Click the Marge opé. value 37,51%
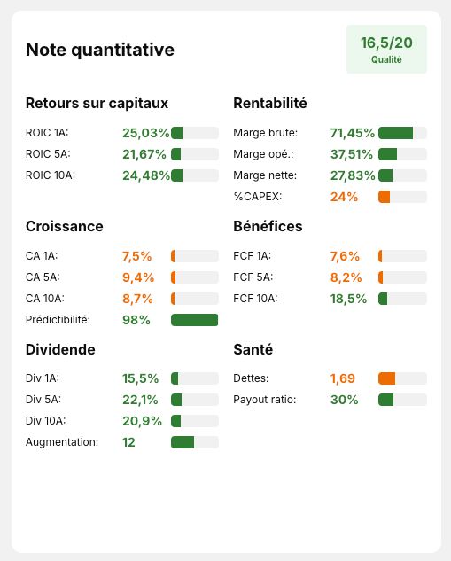Viewport: 451px width, 561px height. [352, 154]
